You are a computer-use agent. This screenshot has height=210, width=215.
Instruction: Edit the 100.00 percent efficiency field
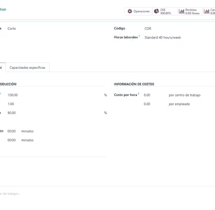pos(54,95)
